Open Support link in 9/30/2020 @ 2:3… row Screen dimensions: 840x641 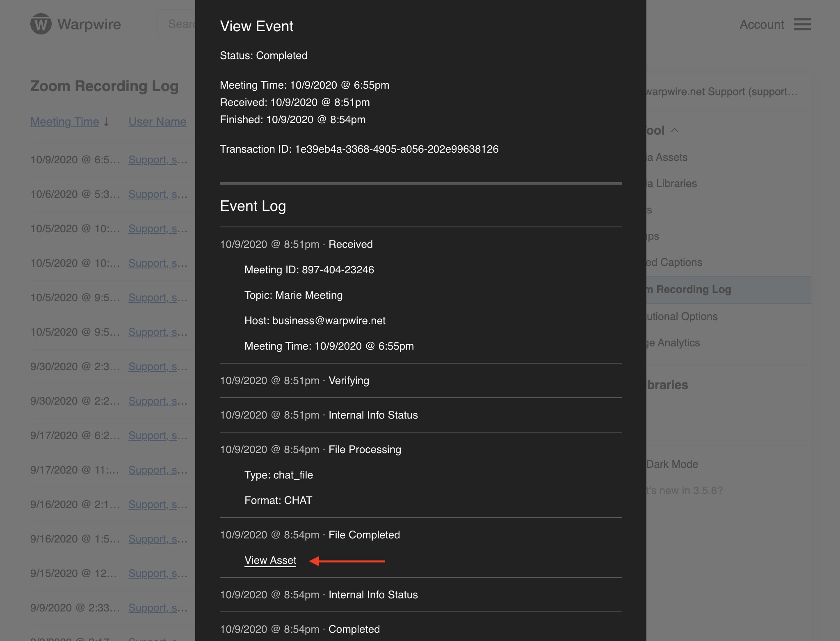(x=158, y=366)
